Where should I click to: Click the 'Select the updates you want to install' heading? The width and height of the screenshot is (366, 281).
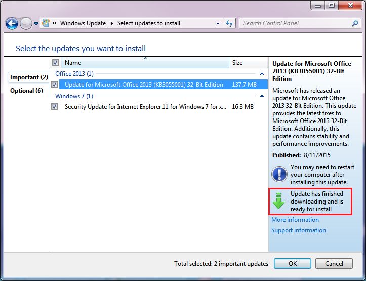pos(80,49)
